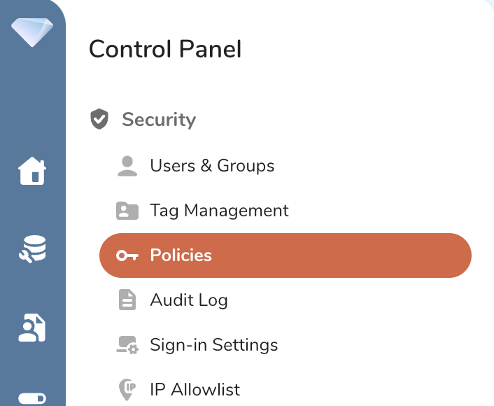The height and width of the screenshot is (406, 494).
Task: Click the gear screen icon beside Sign-in Settings
Action: pos(127,345)
